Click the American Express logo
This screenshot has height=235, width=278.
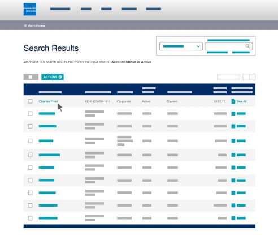[30, 9]
